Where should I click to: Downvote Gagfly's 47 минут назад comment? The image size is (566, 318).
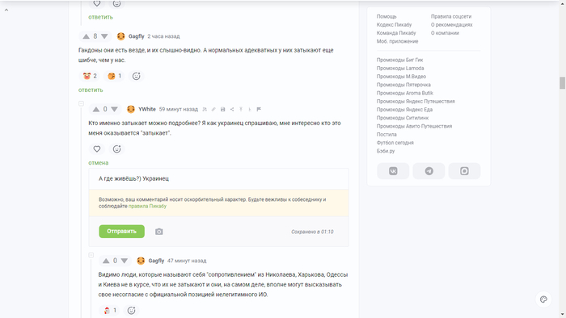point(125,261)
